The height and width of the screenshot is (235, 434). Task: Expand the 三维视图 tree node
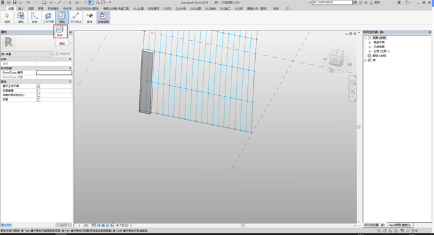tap(370, 47)
